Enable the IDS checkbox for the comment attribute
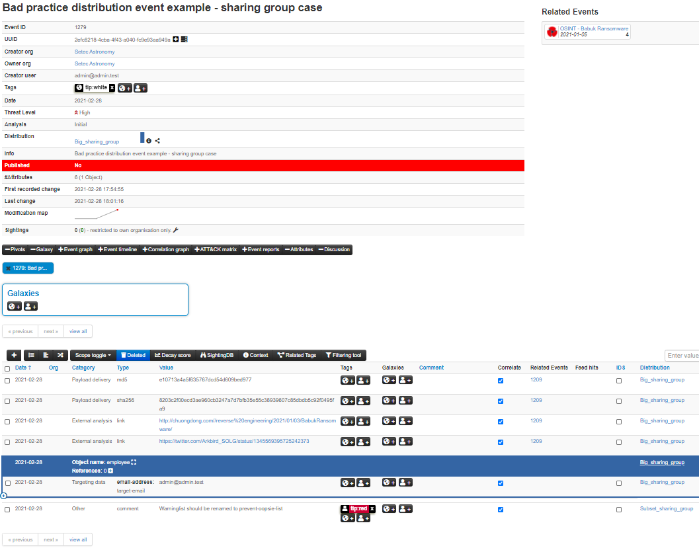Screen dimensions: 699x550 click(619, 509)
